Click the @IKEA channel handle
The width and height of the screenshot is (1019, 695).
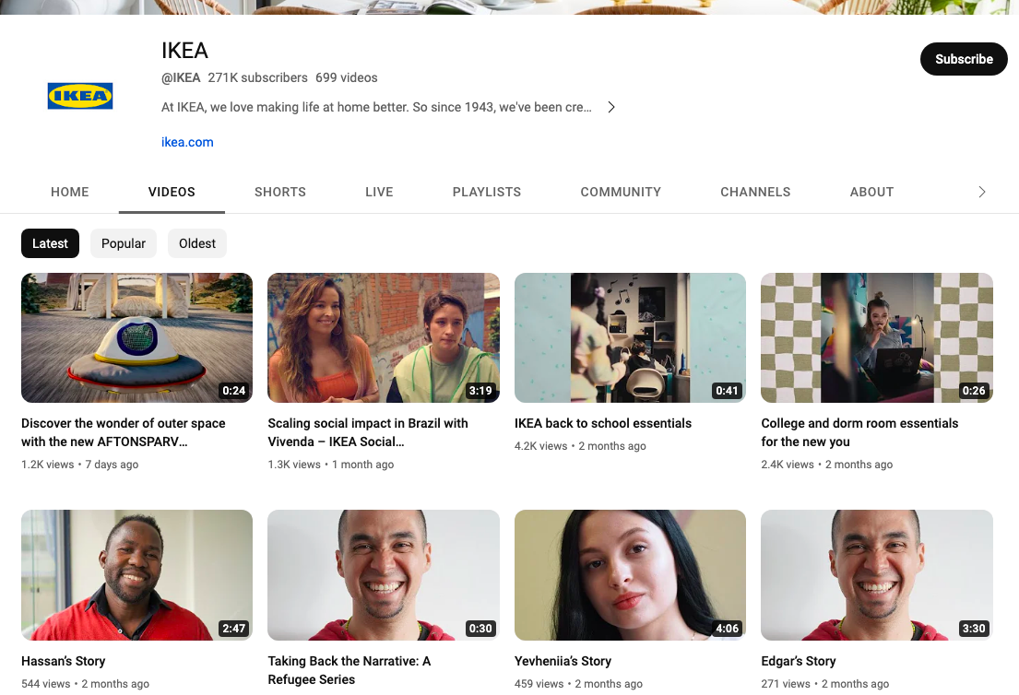tap(181, 78)
